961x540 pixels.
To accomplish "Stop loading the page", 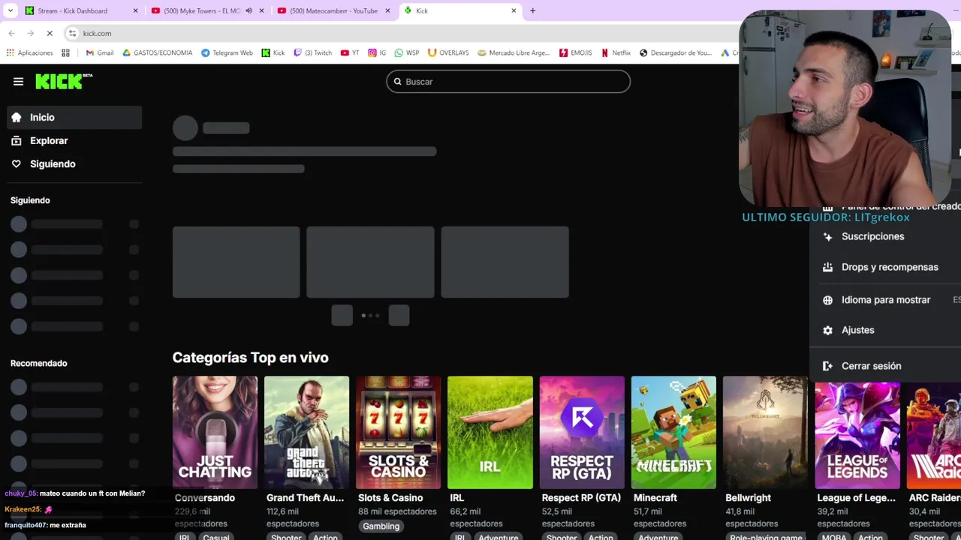I will click(x=49, y=33).
